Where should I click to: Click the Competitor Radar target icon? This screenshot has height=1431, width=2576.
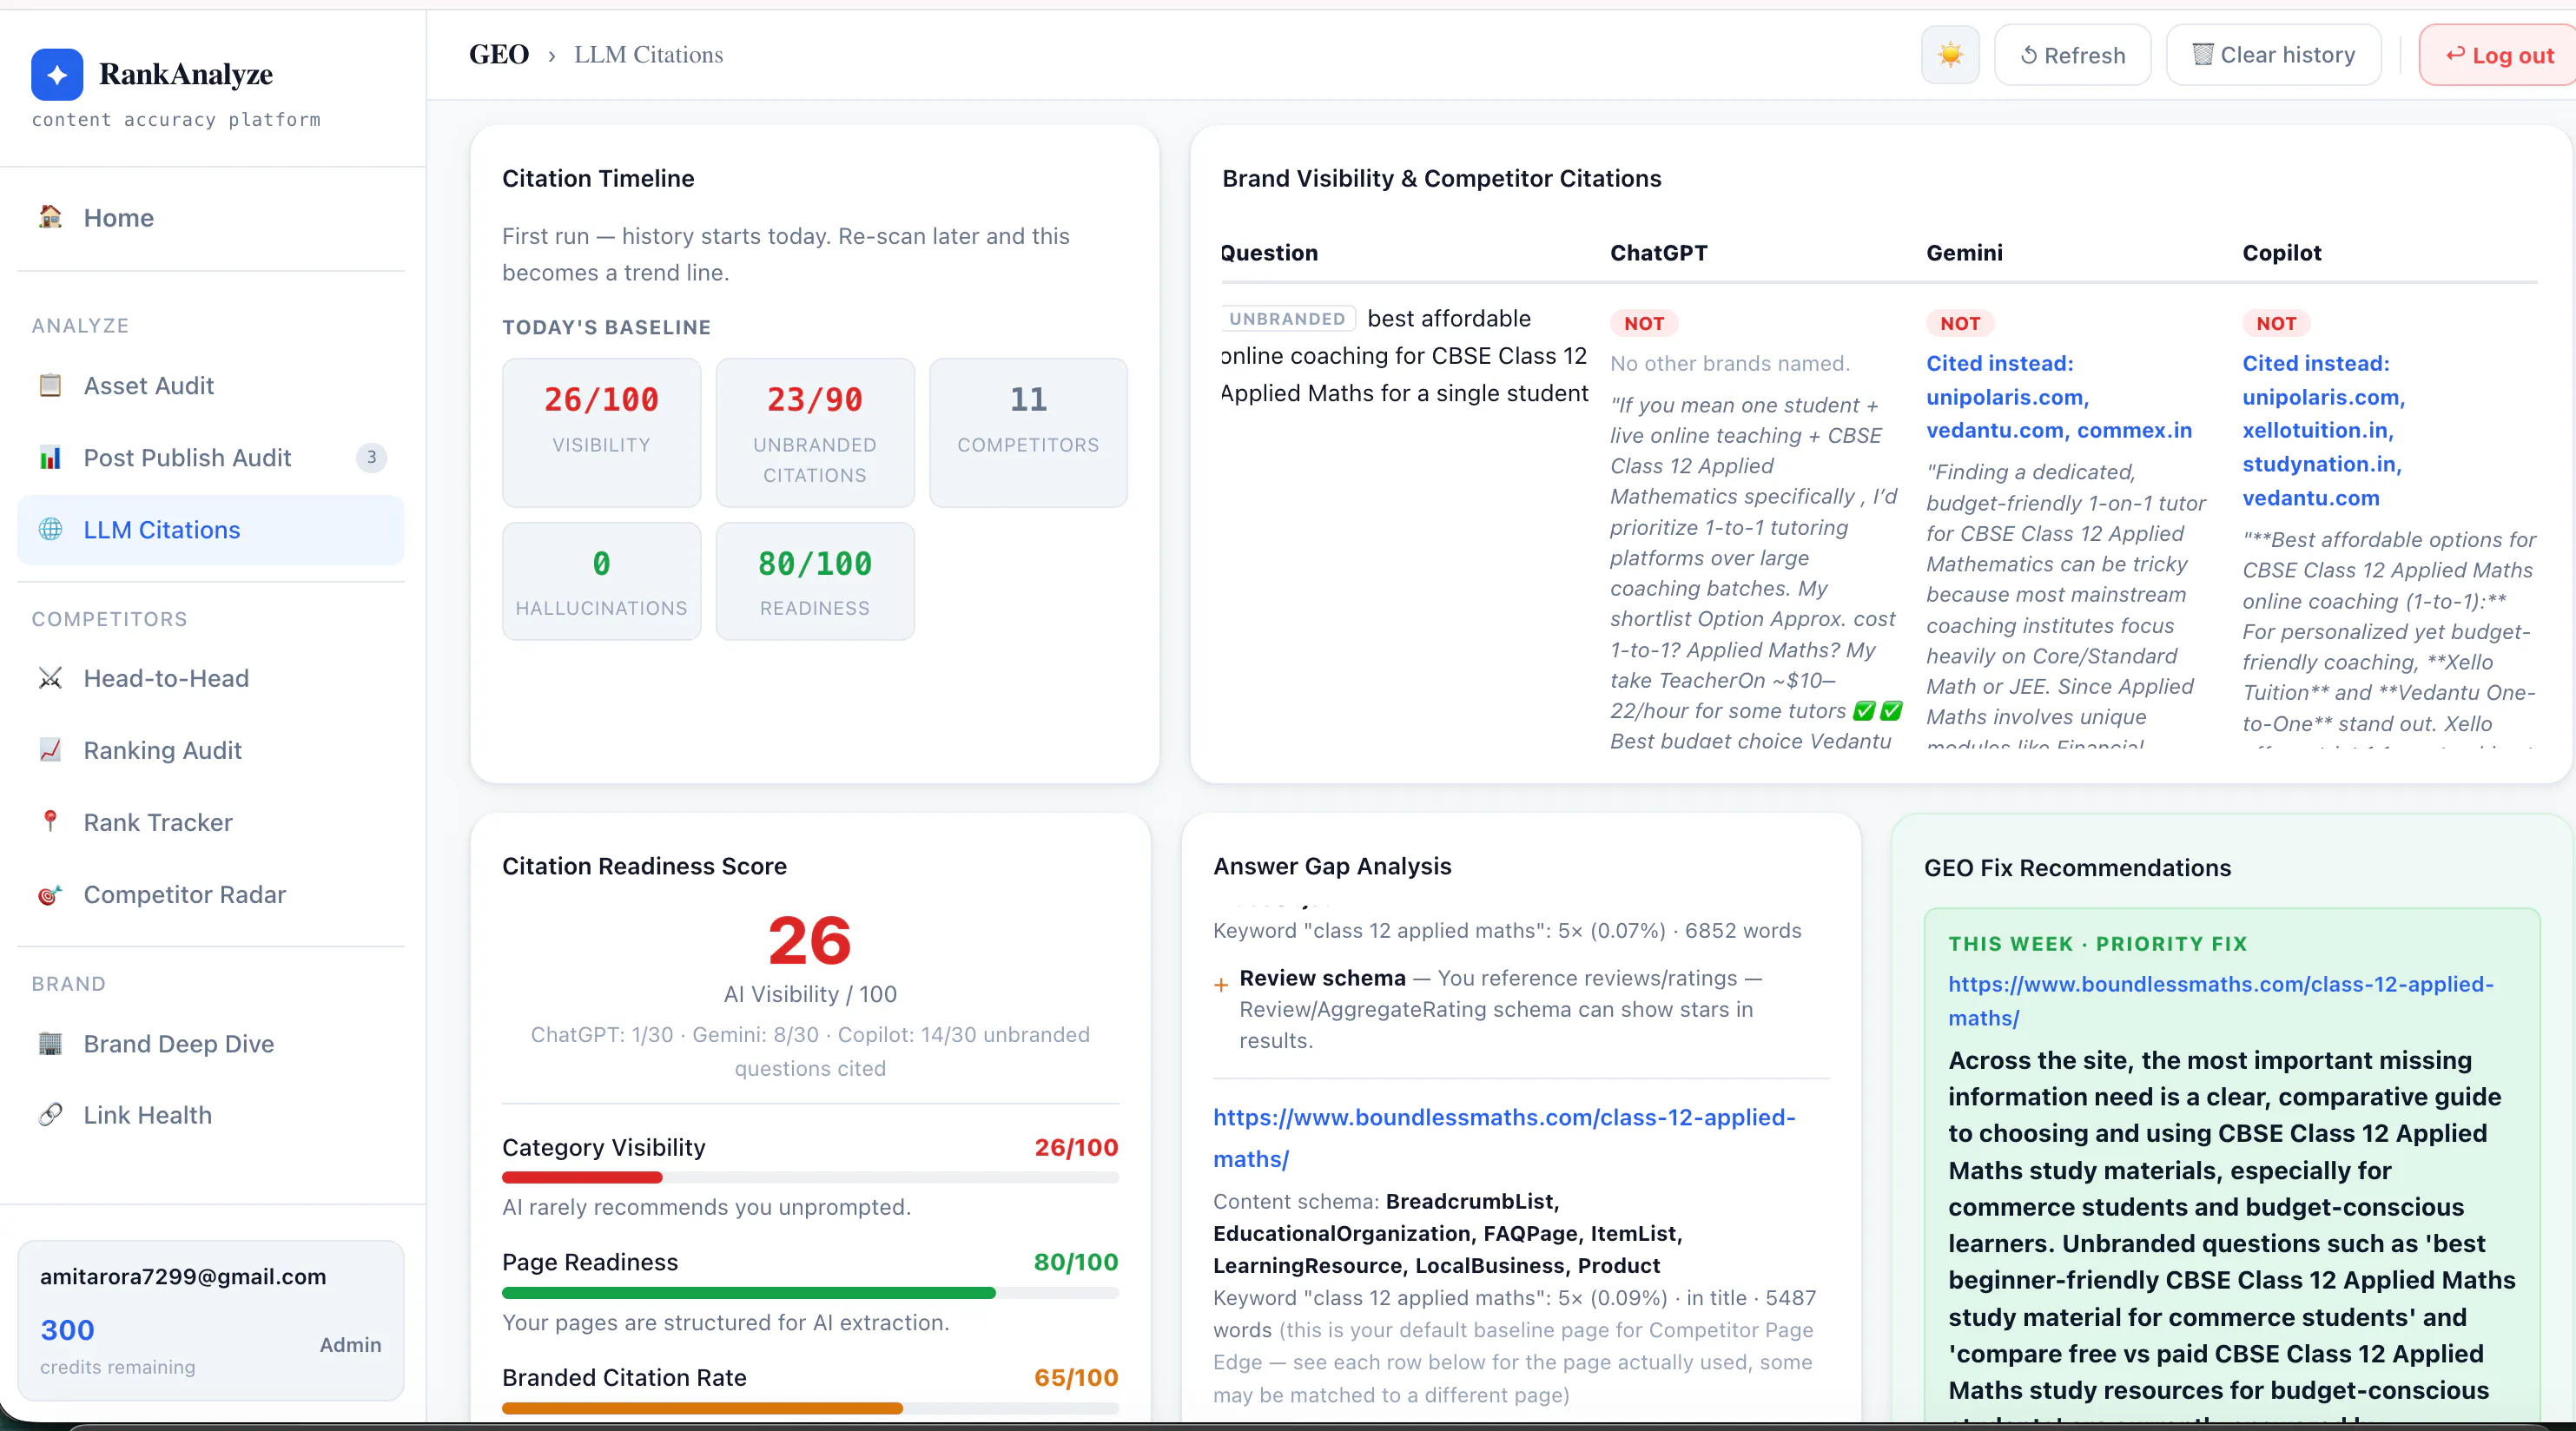(50, 894)
